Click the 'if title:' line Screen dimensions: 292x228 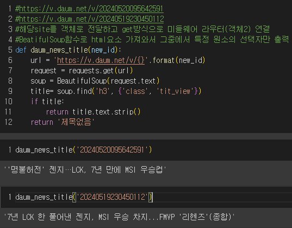click(47, 102)
